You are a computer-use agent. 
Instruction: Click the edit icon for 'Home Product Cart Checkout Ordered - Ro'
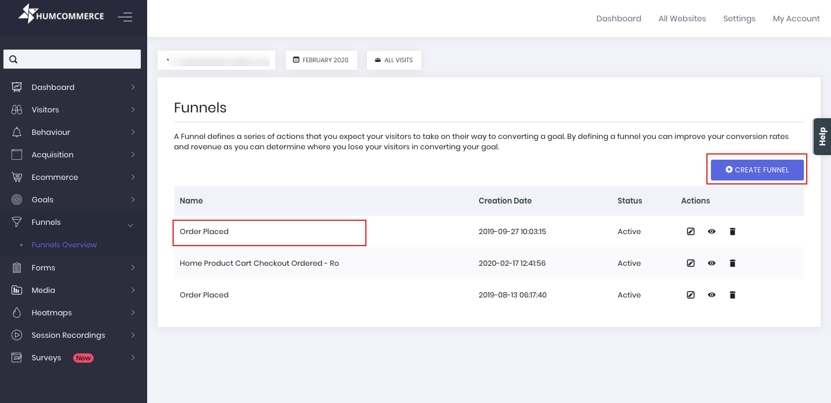[x=690, y=263]
